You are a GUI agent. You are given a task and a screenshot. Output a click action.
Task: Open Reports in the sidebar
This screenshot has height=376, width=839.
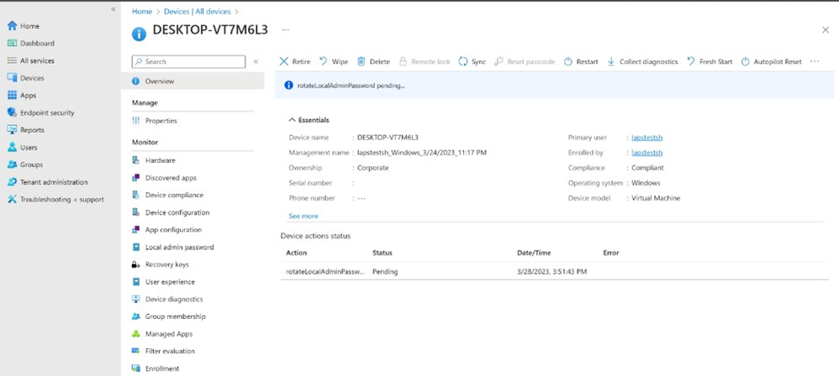point(26,130)
